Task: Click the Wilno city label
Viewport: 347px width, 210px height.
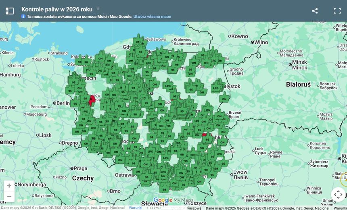Action: pyautogui.click(x=261, y=42)
